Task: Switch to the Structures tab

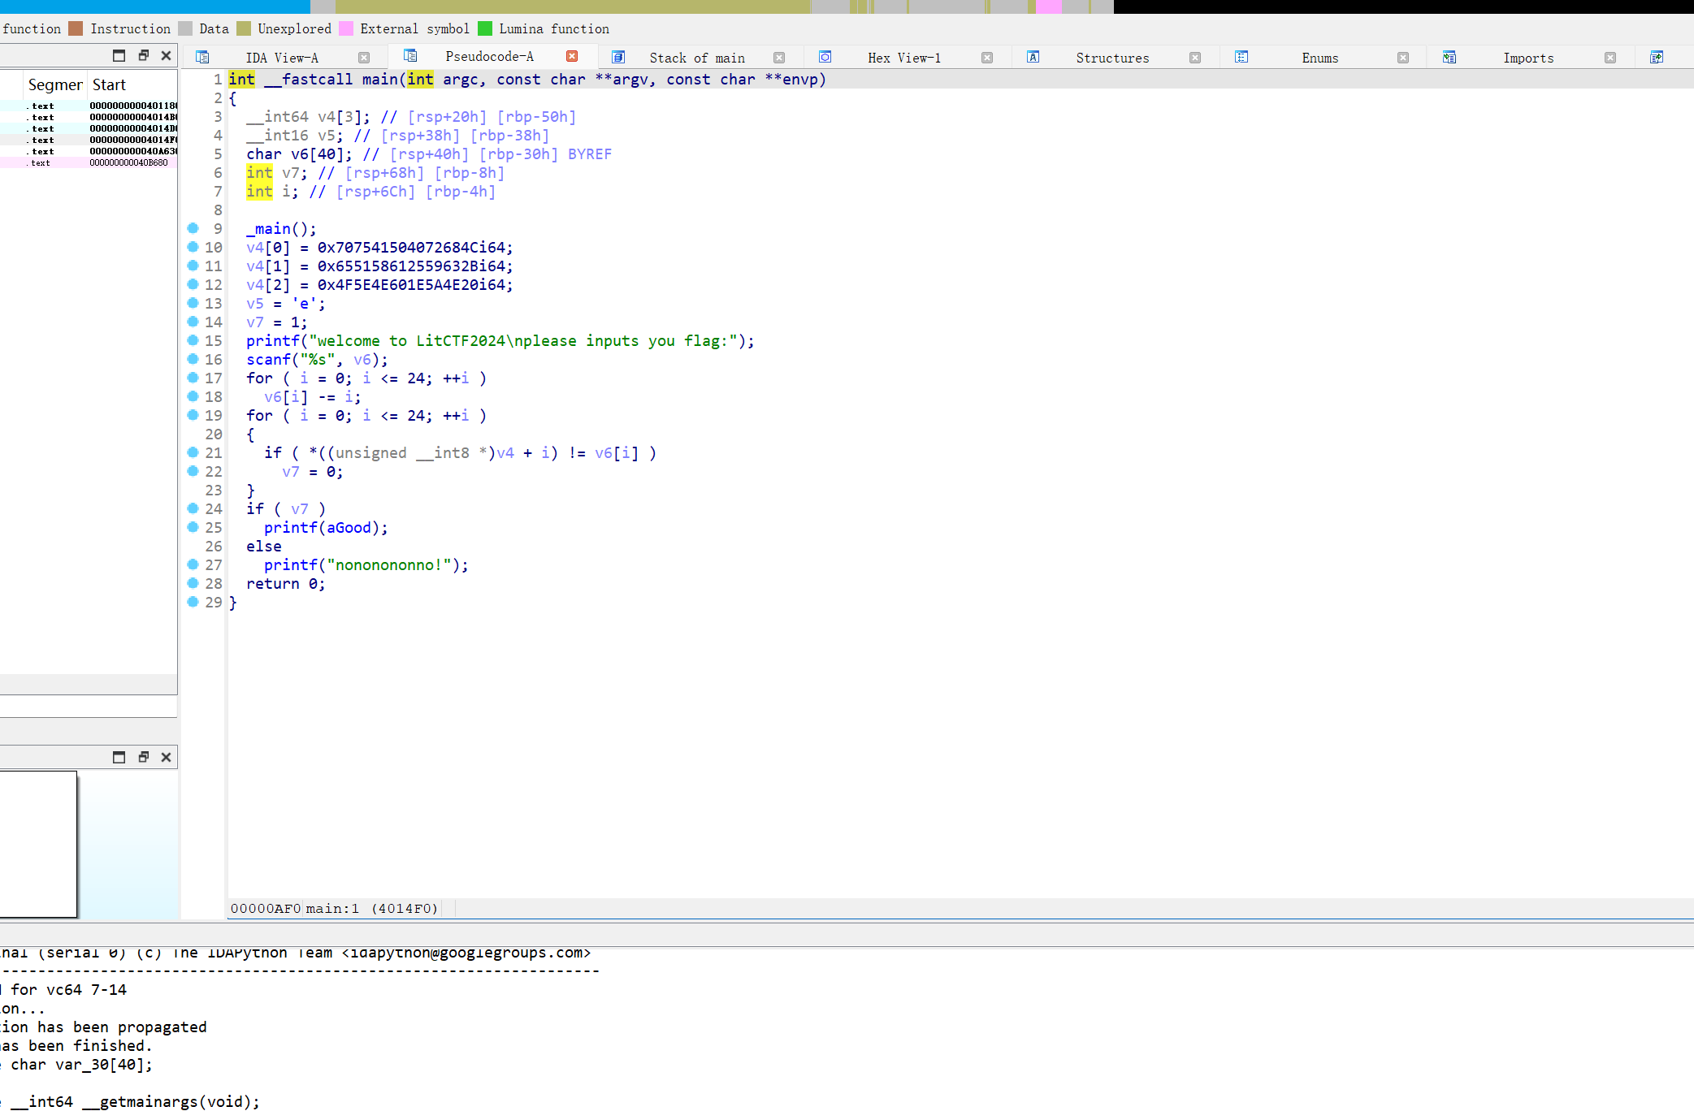Action: point(1112,58)
